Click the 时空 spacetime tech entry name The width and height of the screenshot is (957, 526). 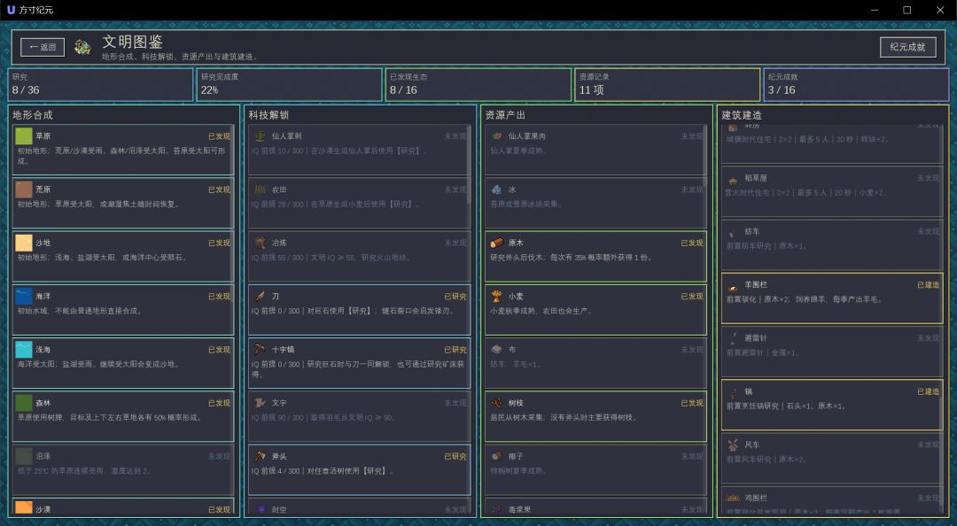(x=279, y=509)
